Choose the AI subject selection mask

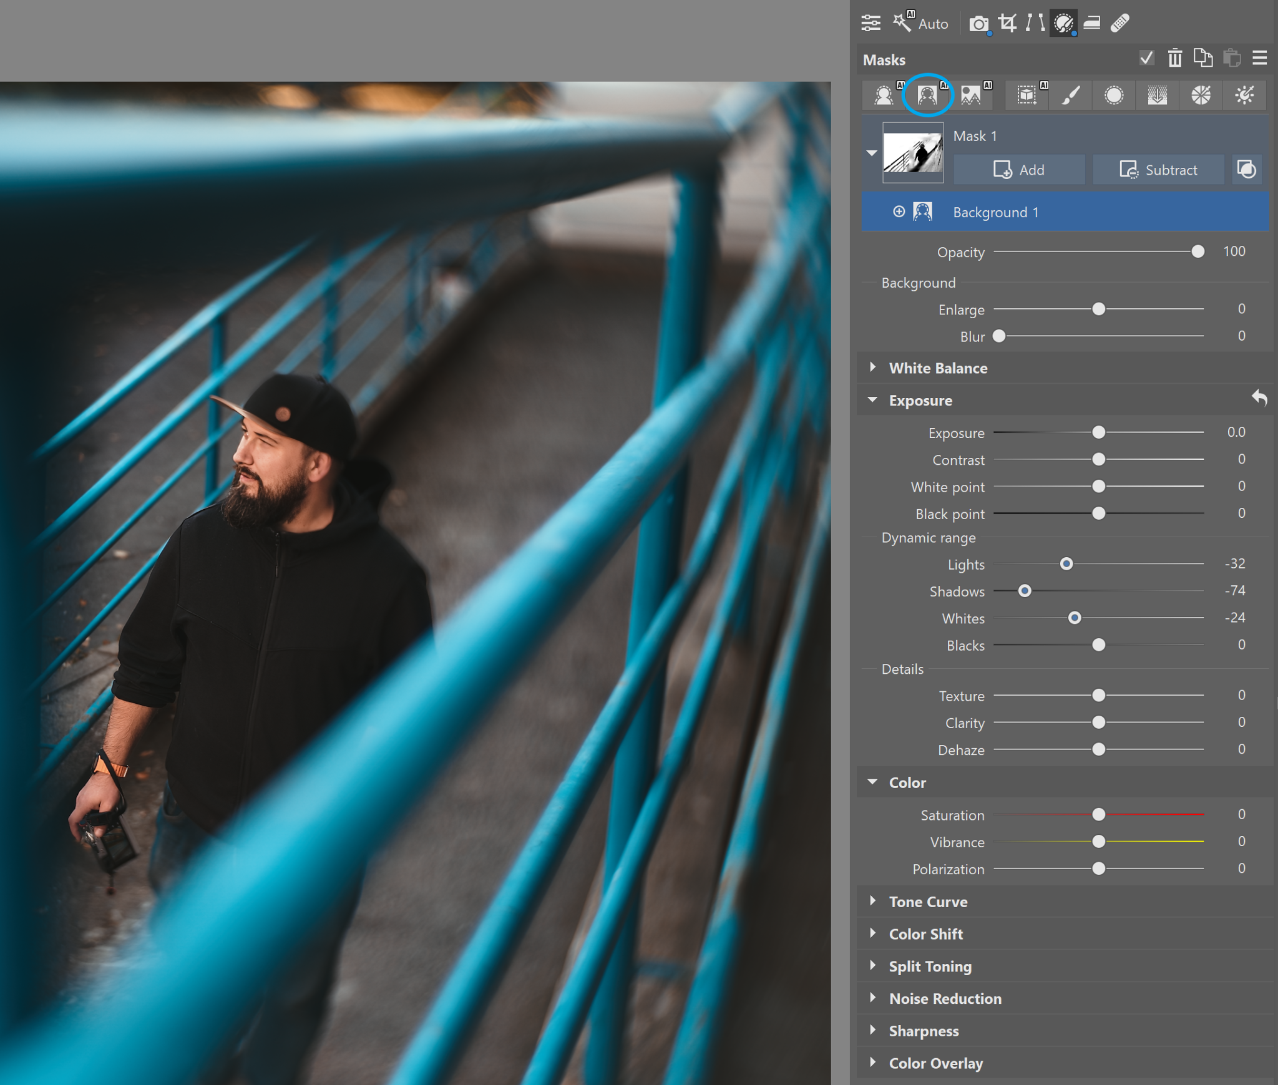pos(884,95)
